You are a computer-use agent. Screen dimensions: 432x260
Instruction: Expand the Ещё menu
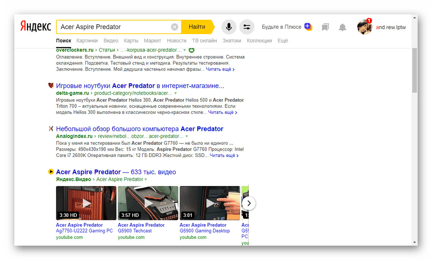point(283,40)
